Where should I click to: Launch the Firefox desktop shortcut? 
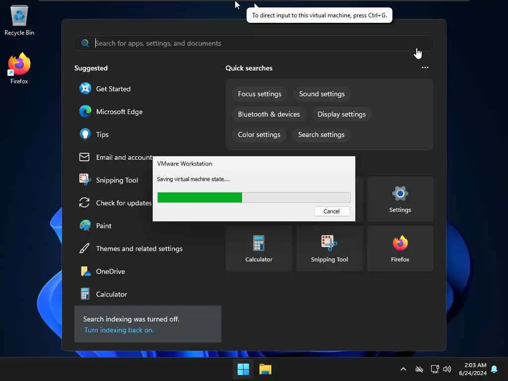[19, 68]
